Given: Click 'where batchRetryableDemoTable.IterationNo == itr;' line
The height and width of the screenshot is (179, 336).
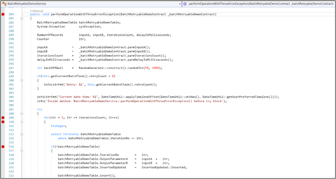Looking at the screenshot, I should click(x=100, y=138).
